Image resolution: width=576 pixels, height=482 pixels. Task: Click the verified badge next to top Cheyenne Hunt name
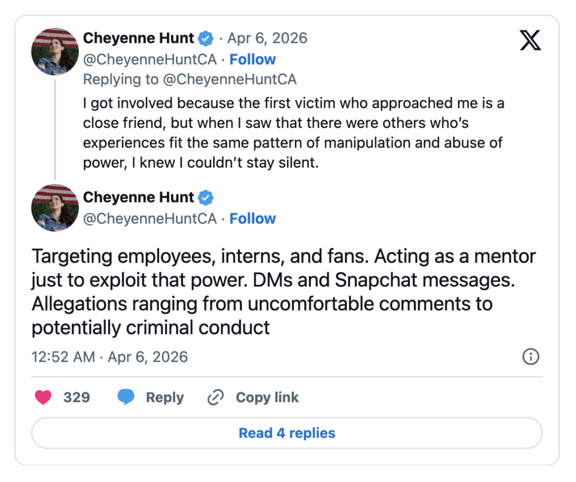(x=205, y=38)
